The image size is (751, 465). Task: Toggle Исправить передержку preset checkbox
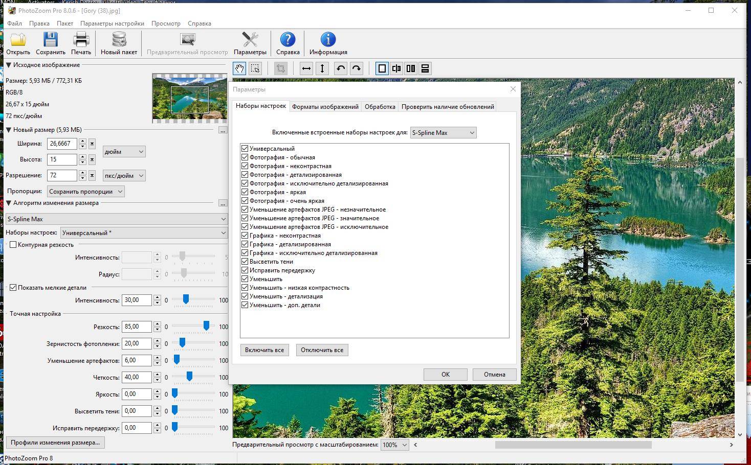245,270
